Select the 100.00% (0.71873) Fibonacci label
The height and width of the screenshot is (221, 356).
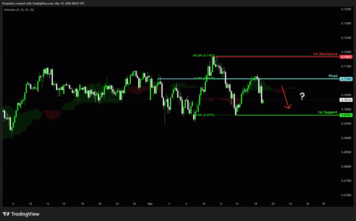(203, 55)
